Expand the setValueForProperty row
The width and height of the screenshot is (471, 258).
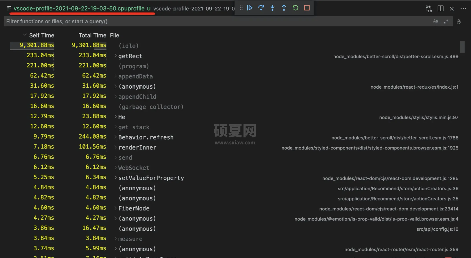(x=116, y=178)
